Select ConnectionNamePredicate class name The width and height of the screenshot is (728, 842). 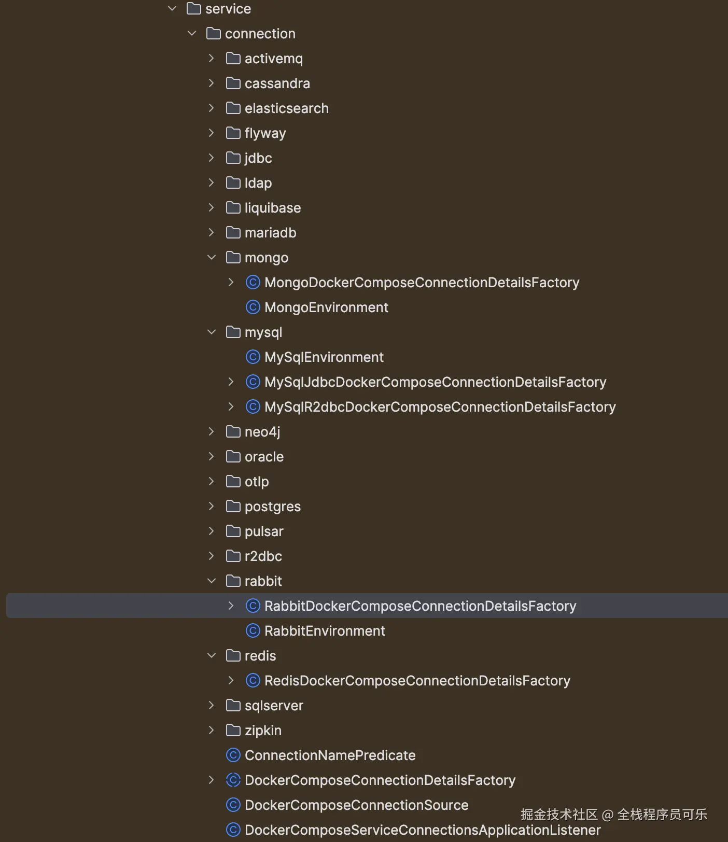tap(330, 755)
